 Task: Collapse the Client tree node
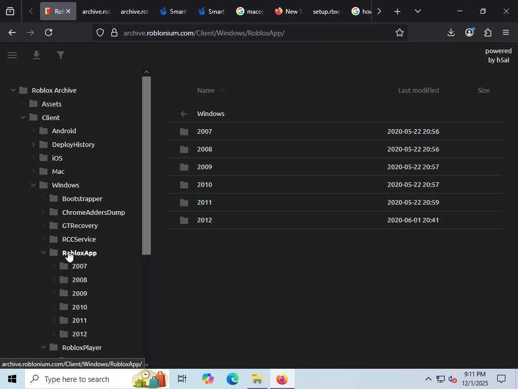coord(23,118)
